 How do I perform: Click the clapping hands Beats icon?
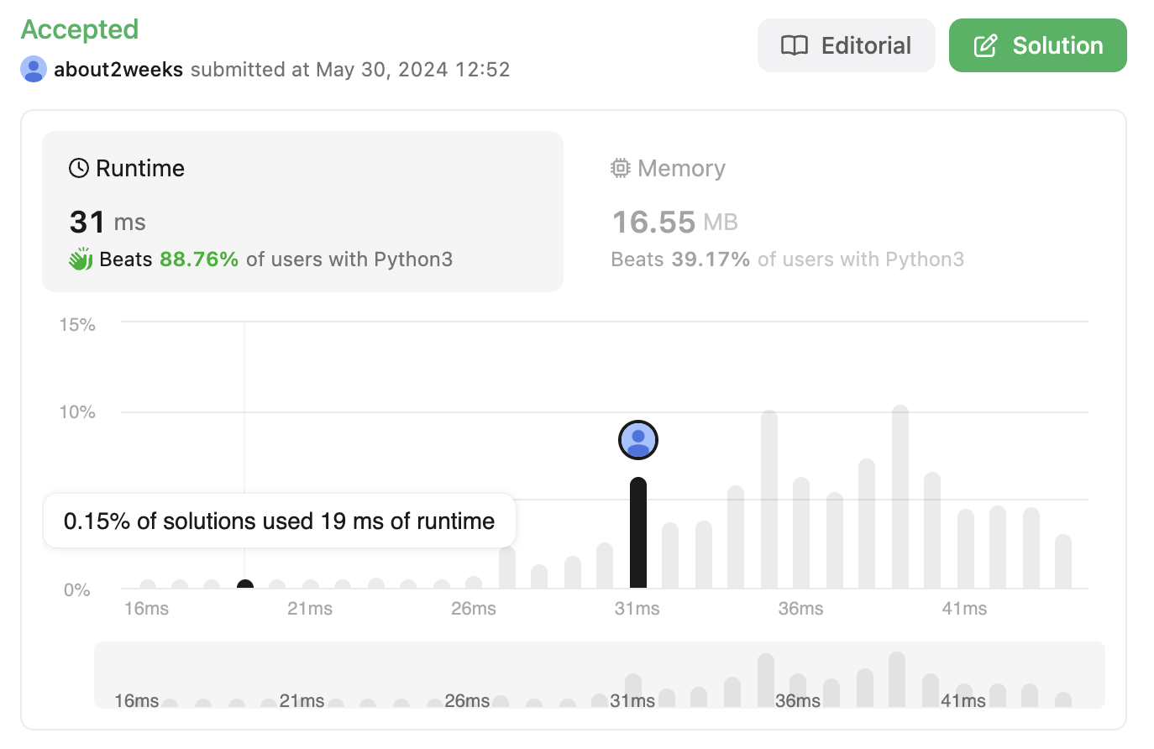click(81, 259)
